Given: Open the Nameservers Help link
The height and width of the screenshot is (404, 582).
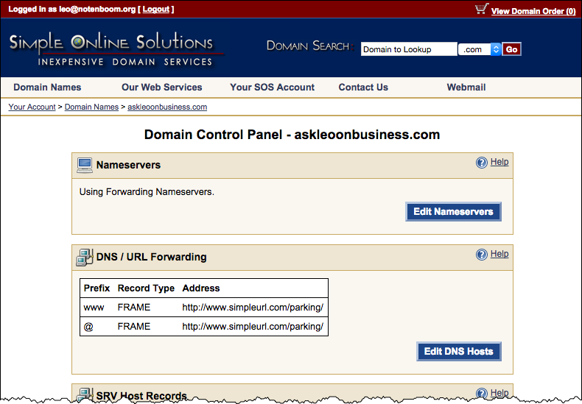Looking at the screenshot, I should tap(499, 162).
